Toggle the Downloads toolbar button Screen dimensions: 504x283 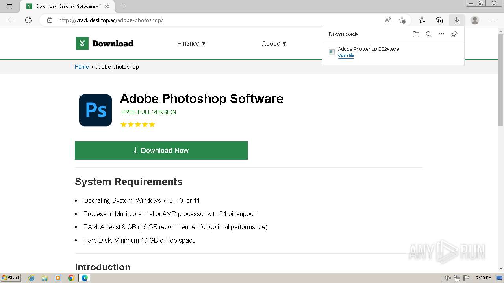coord(457,20)
